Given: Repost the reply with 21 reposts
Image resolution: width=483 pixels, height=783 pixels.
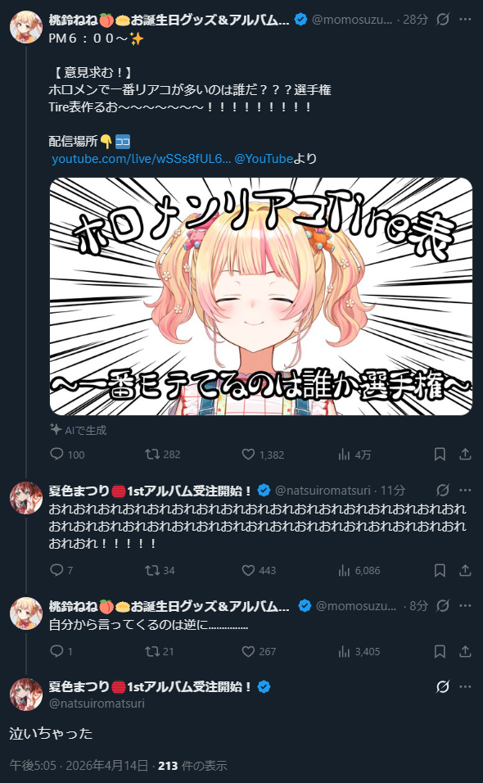Looking at the screenshot, I should click(x=160, y=651).
